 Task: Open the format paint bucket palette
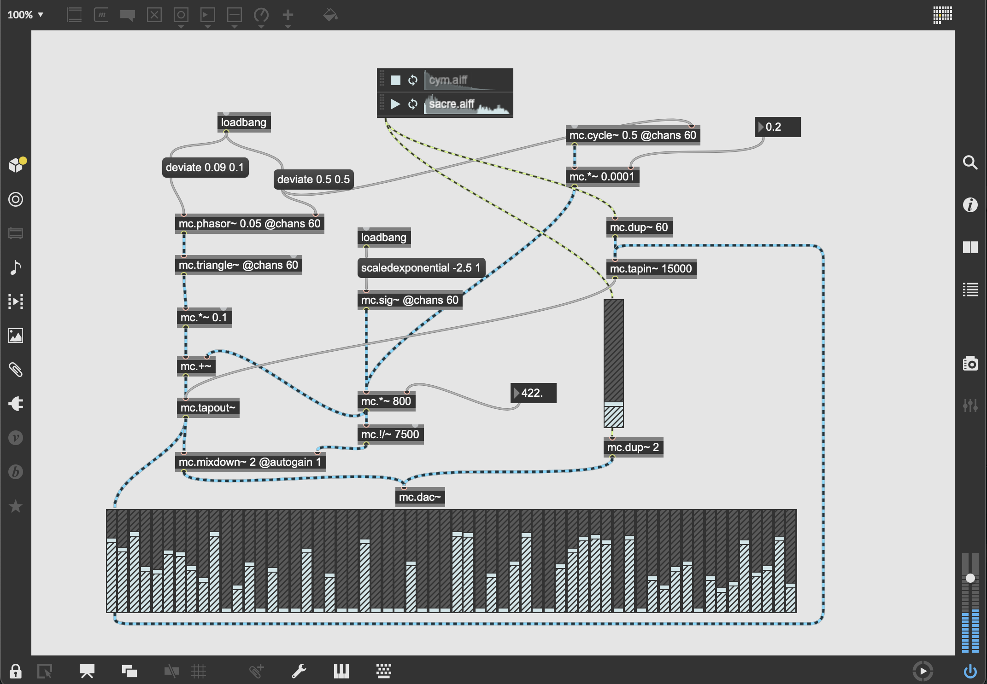pyautogui.click(x=330, y=15)
